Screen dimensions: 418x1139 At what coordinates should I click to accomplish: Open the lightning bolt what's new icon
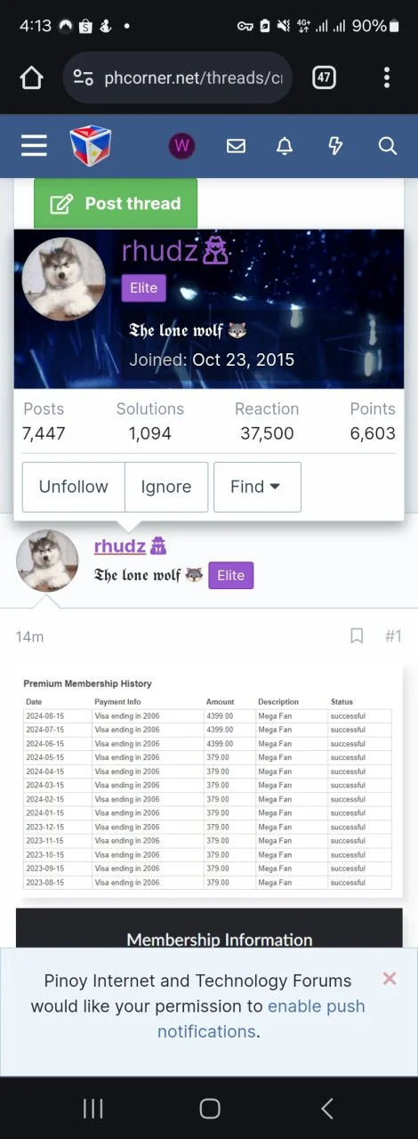(335, 146)
